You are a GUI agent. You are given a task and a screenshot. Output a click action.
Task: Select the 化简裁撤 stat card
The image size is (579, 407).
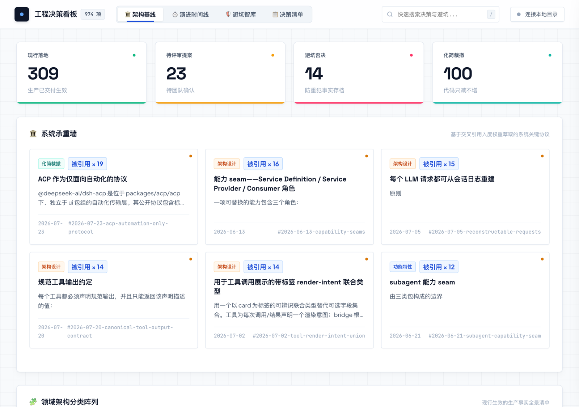(x=497, y=73)
